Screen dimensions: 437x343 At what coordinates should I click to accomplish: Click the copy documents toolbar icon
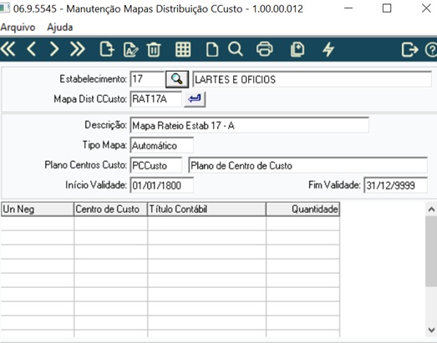[x=297, y=49]
